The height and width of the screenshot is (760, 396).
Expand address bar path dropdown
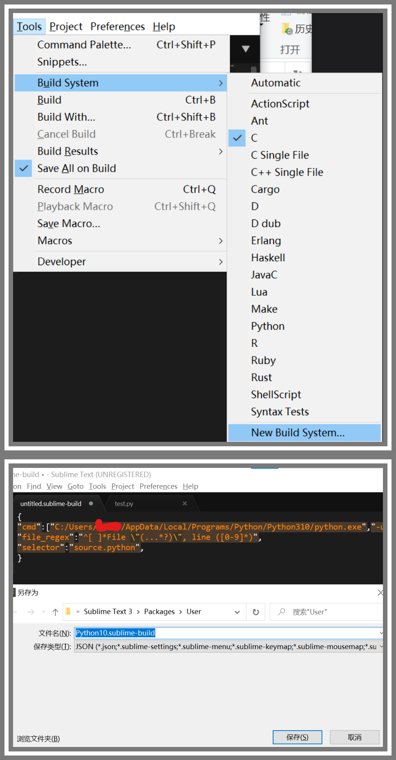coord(237,612)
